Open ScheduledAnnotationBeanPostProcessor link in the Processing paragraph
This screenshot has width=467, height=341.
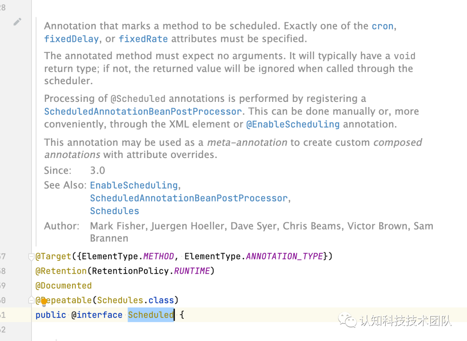143,111
